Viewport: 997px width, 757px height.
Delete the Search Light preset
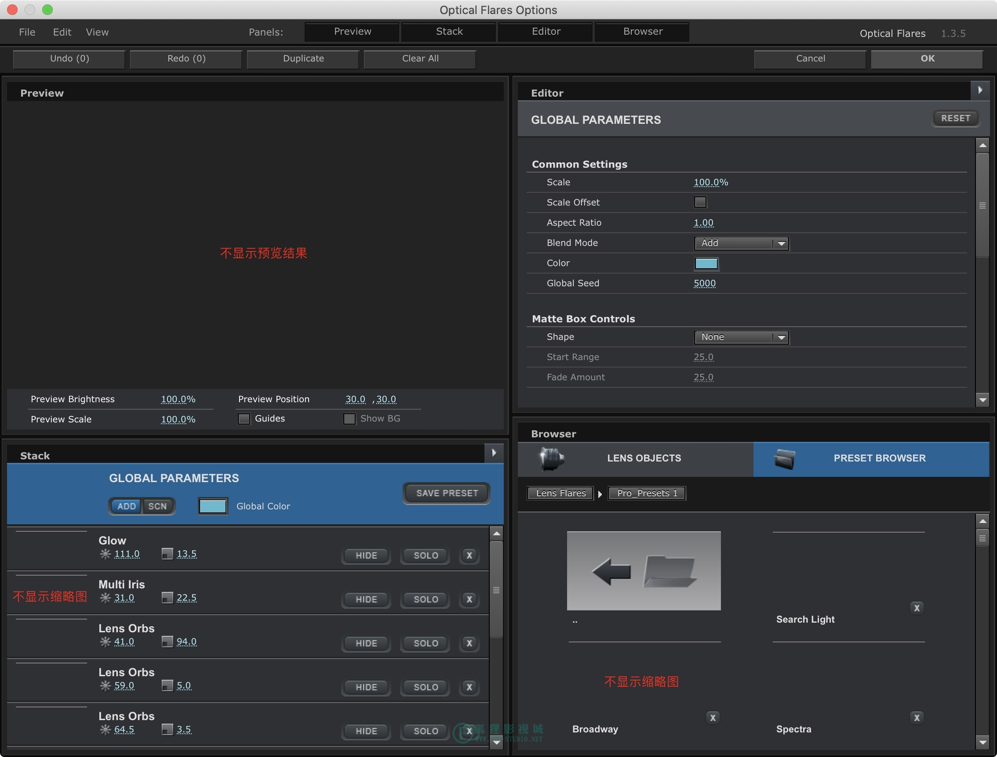(x=917, y=608)
